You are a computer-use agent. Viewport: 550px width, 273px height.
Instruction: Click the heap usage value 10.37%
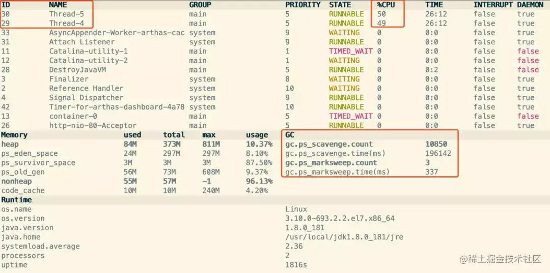tap(259, 144)
